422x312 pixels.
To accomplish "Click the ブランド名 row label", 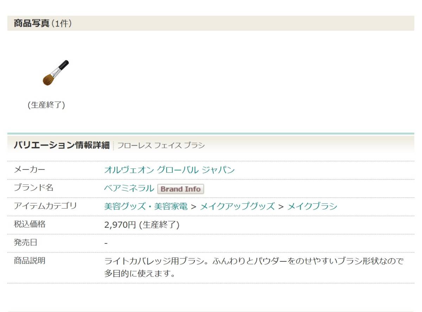I will [x=33, y=187].
